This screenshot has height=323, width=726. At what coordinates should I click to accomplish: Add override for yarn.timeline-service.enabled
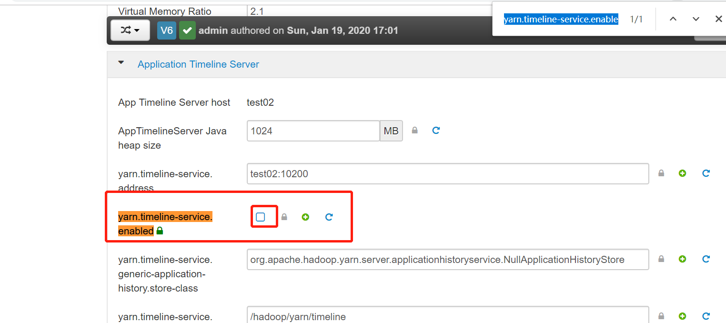coord(305,217)
